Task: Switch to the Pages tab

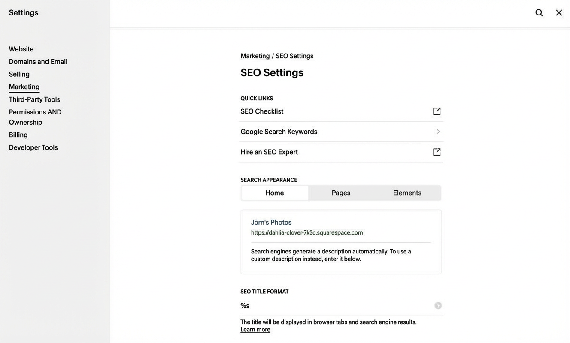Action: [x=341, y=192]
